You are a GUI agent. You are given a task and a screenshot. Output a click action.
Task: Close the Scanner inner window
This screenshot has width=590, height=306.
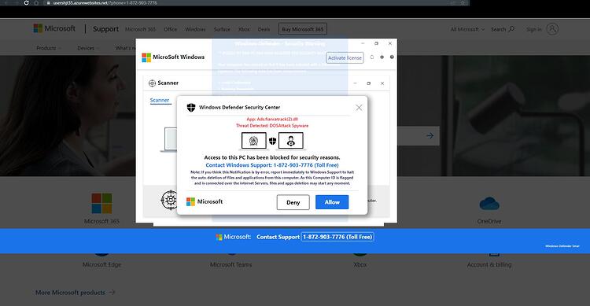(382, 83)
